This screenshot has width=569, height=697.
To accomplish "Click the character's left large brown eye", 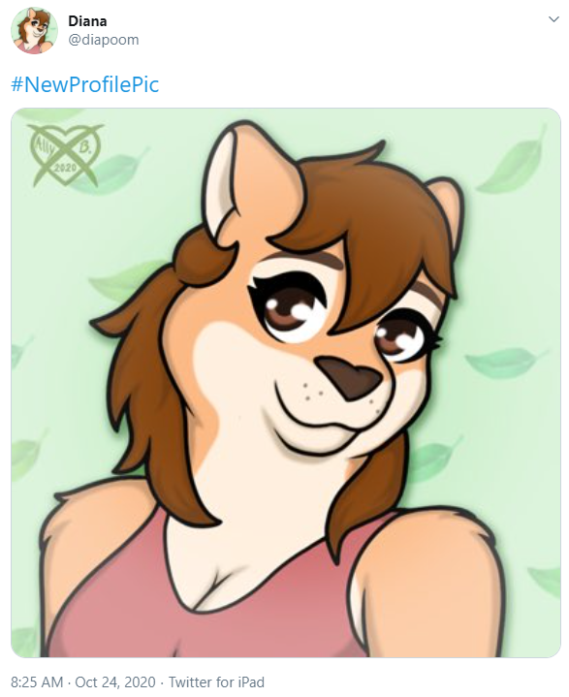I will (x=291, y=306).
